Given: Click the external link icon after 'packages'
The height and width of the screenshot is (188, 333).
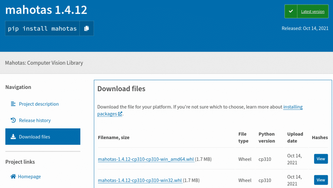Looking at the screenshot, I should coord(120,114).
